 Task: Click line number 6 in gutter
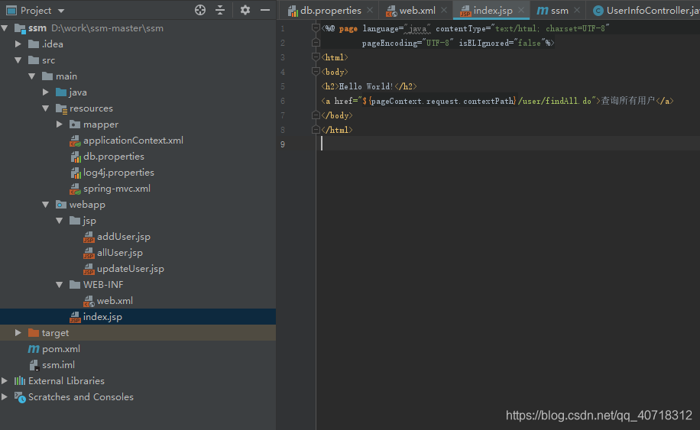click(283, 101)
